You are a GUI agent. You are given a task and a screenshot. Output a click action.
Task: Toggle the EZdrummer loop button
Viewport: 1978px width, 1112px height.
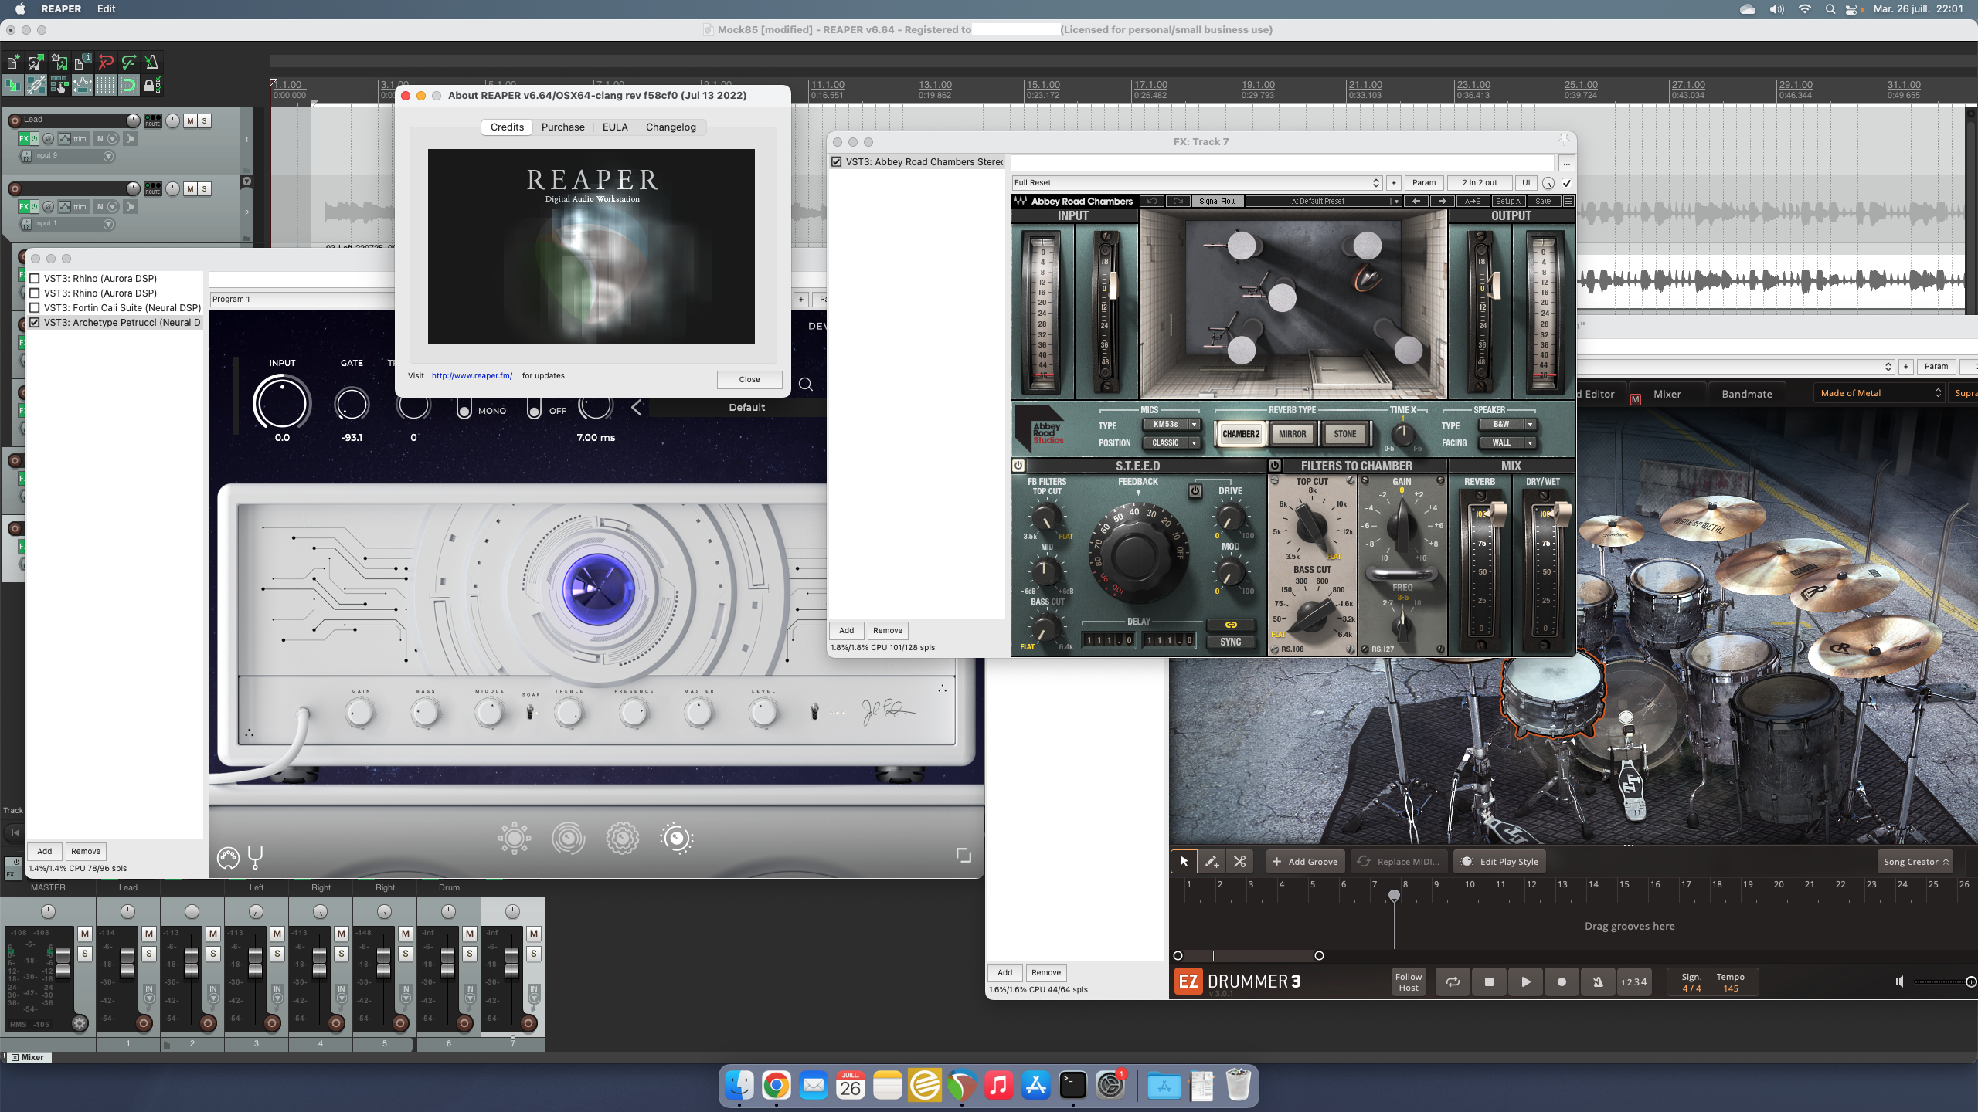tap(1453, 982)
